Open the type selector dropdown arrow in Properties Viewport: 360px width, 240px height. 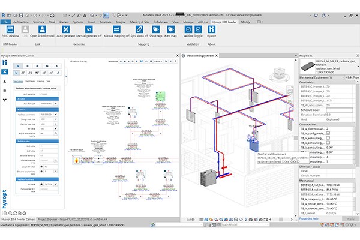[x=358, y=67]
